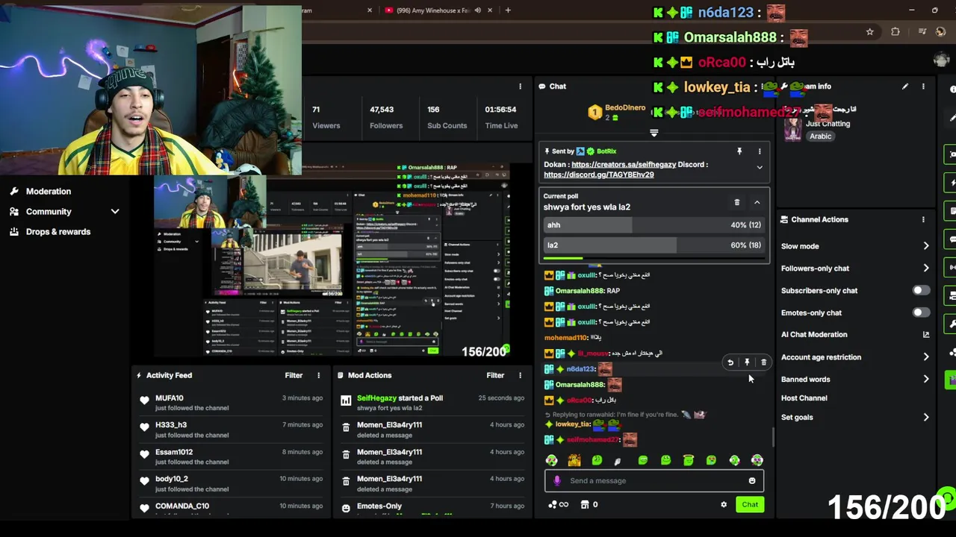
Task: Click the Arabic language tag
Action: click(820, 136)
